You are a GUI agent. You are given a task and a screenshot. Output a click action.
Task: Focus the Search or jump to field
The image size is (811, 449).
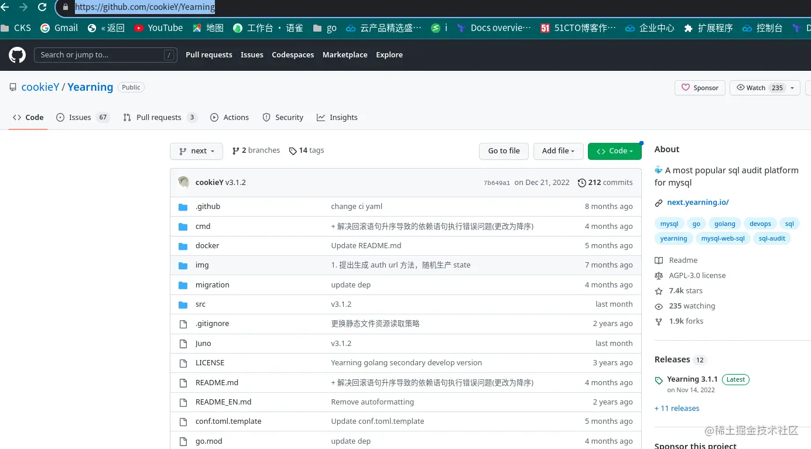click(105, 55)
